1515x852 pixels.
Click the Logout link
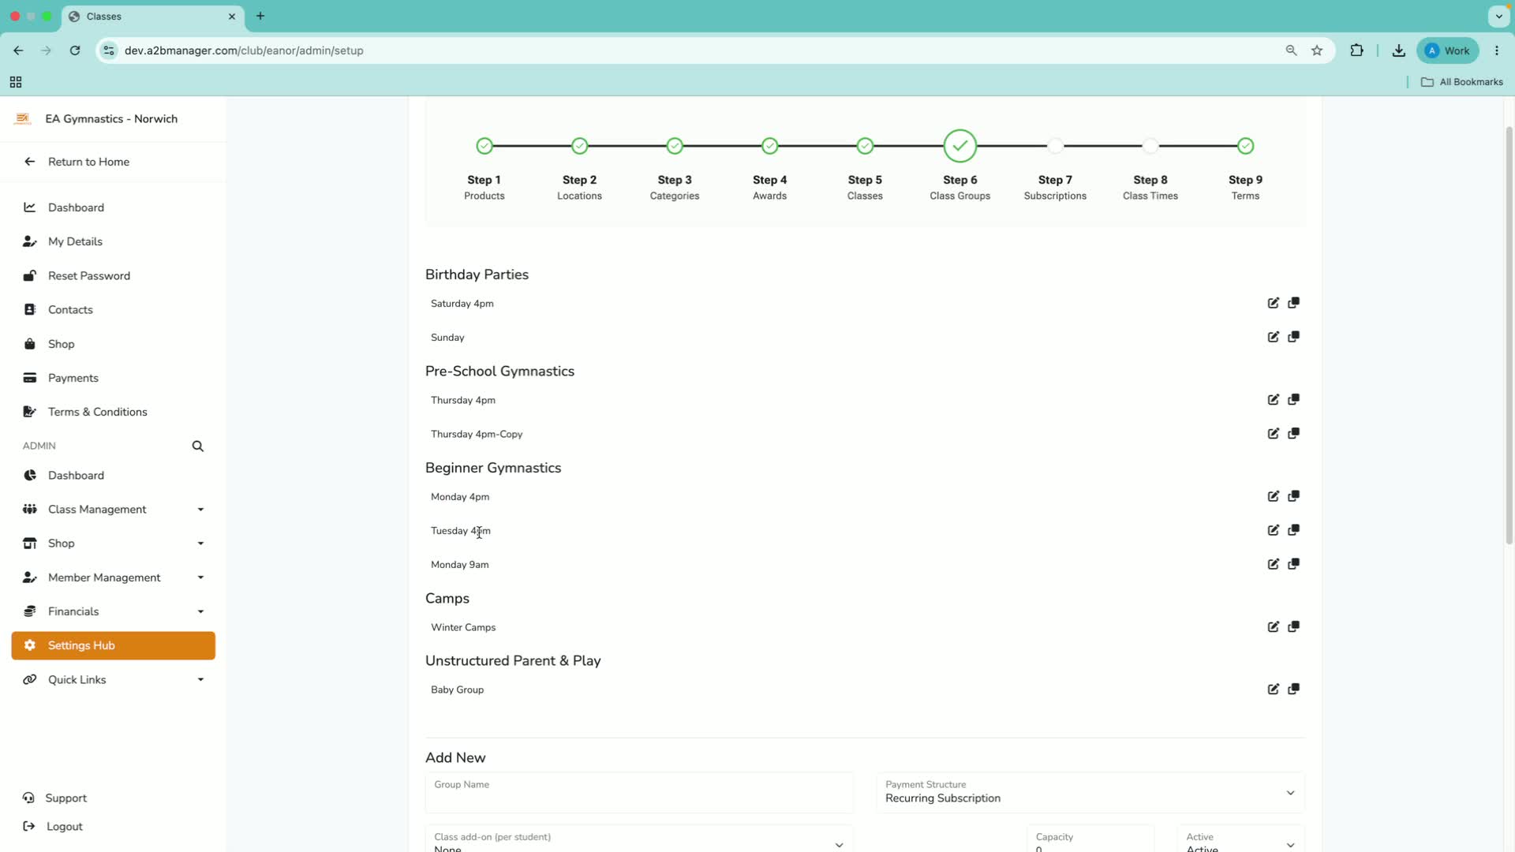point(64,827)
